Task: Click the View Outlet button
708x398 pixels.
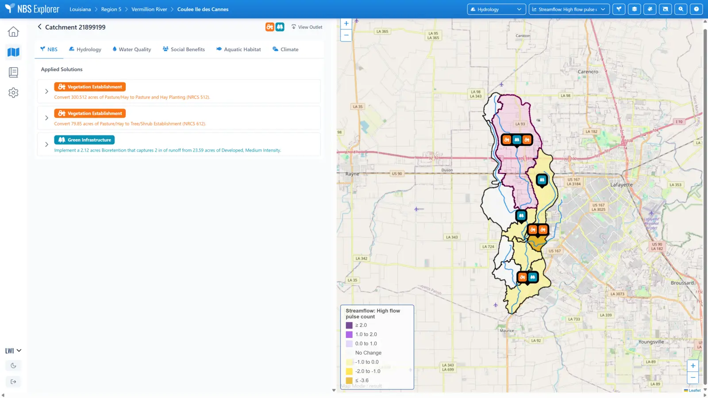Action: coord(307,27)
